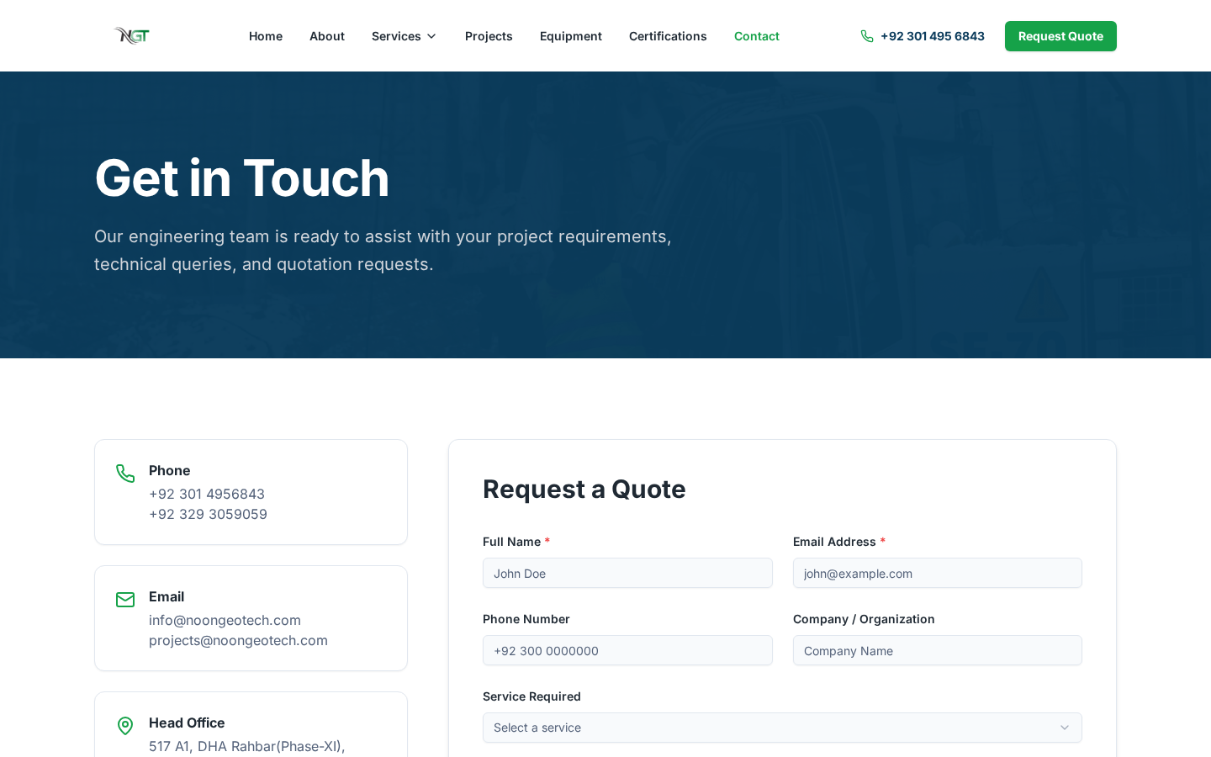Image resolution: width=1211 pixels, height=757 pixels.
Task: Click phone number +92 301 4956843 in Phone card
Action: point(207,494)
